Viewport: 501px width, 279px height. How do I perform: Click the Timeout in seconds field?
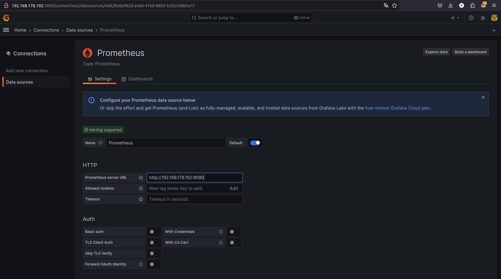(x=194, y=199)
